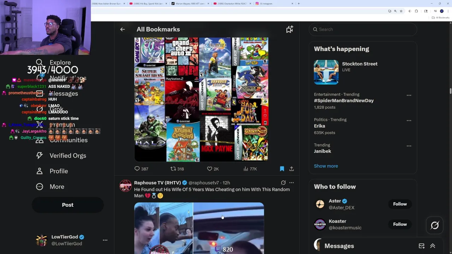This screenshot has width=452, height=254.
Task: Open LowTierGod account switcher dots
Action: [105, 240]
